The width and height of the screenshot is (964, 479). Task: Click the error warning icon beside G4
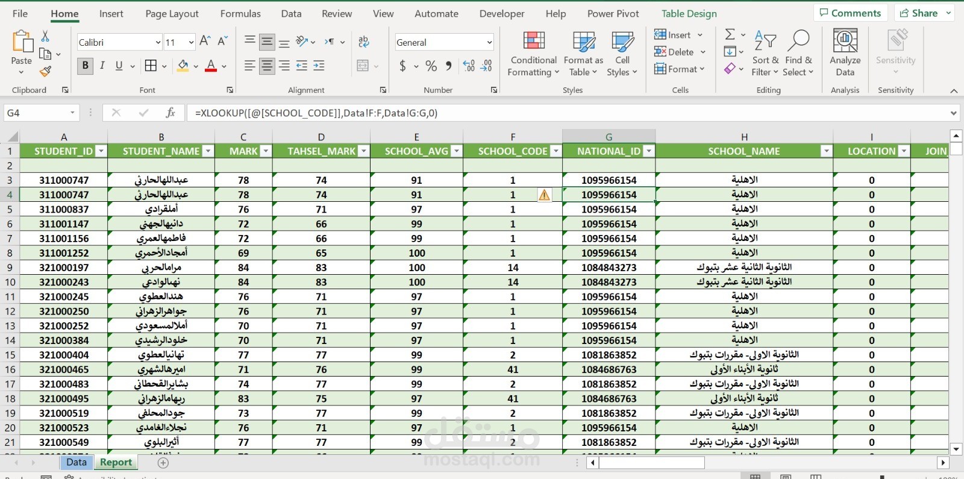544,195
